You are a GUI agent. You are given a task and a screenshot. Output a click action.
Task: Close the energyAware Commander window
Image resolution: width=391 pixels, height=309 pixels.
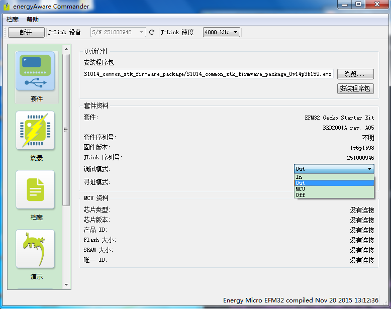click(x=377, y=5)
